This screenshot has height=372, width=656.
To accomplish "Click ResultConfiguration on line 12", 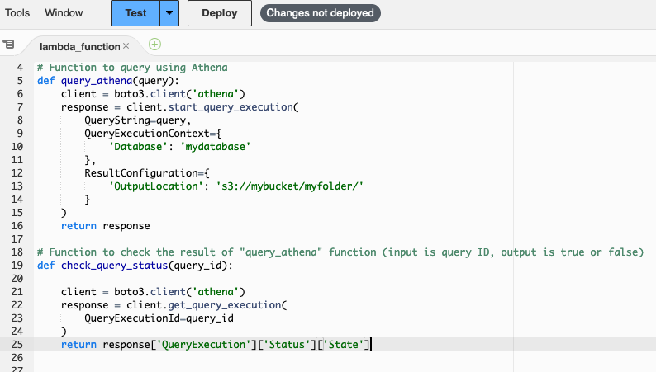I will 141,173.
